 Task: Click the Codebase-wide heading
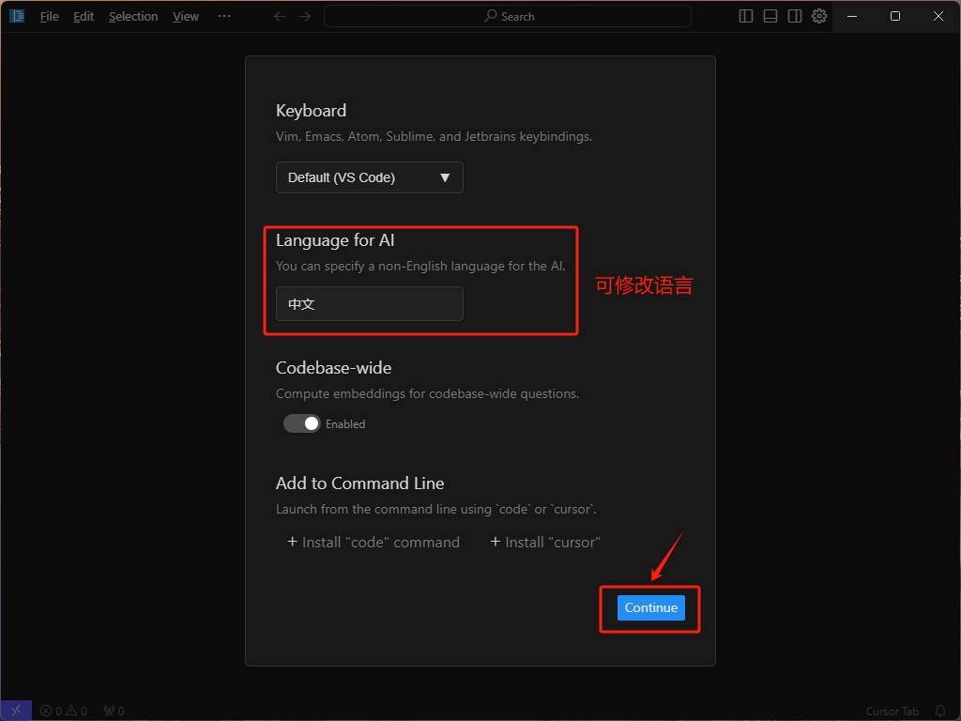[x=333, y=368]
